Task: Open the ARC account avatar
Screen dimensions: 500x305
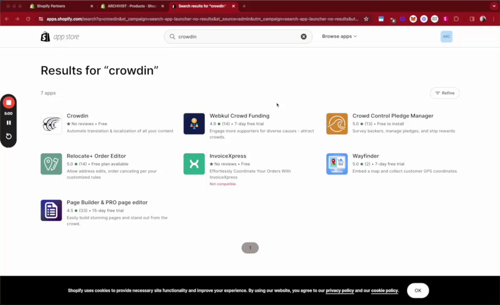Action: [447, 37]
